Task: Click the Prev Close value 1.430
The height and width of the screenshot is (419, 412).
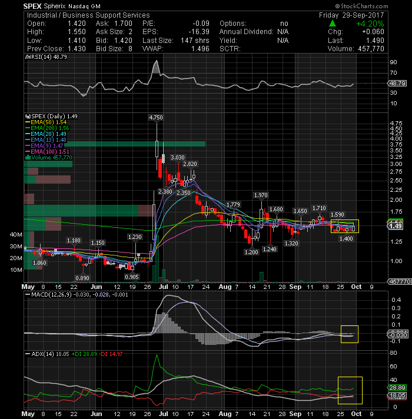Action: tap(77, 49)
